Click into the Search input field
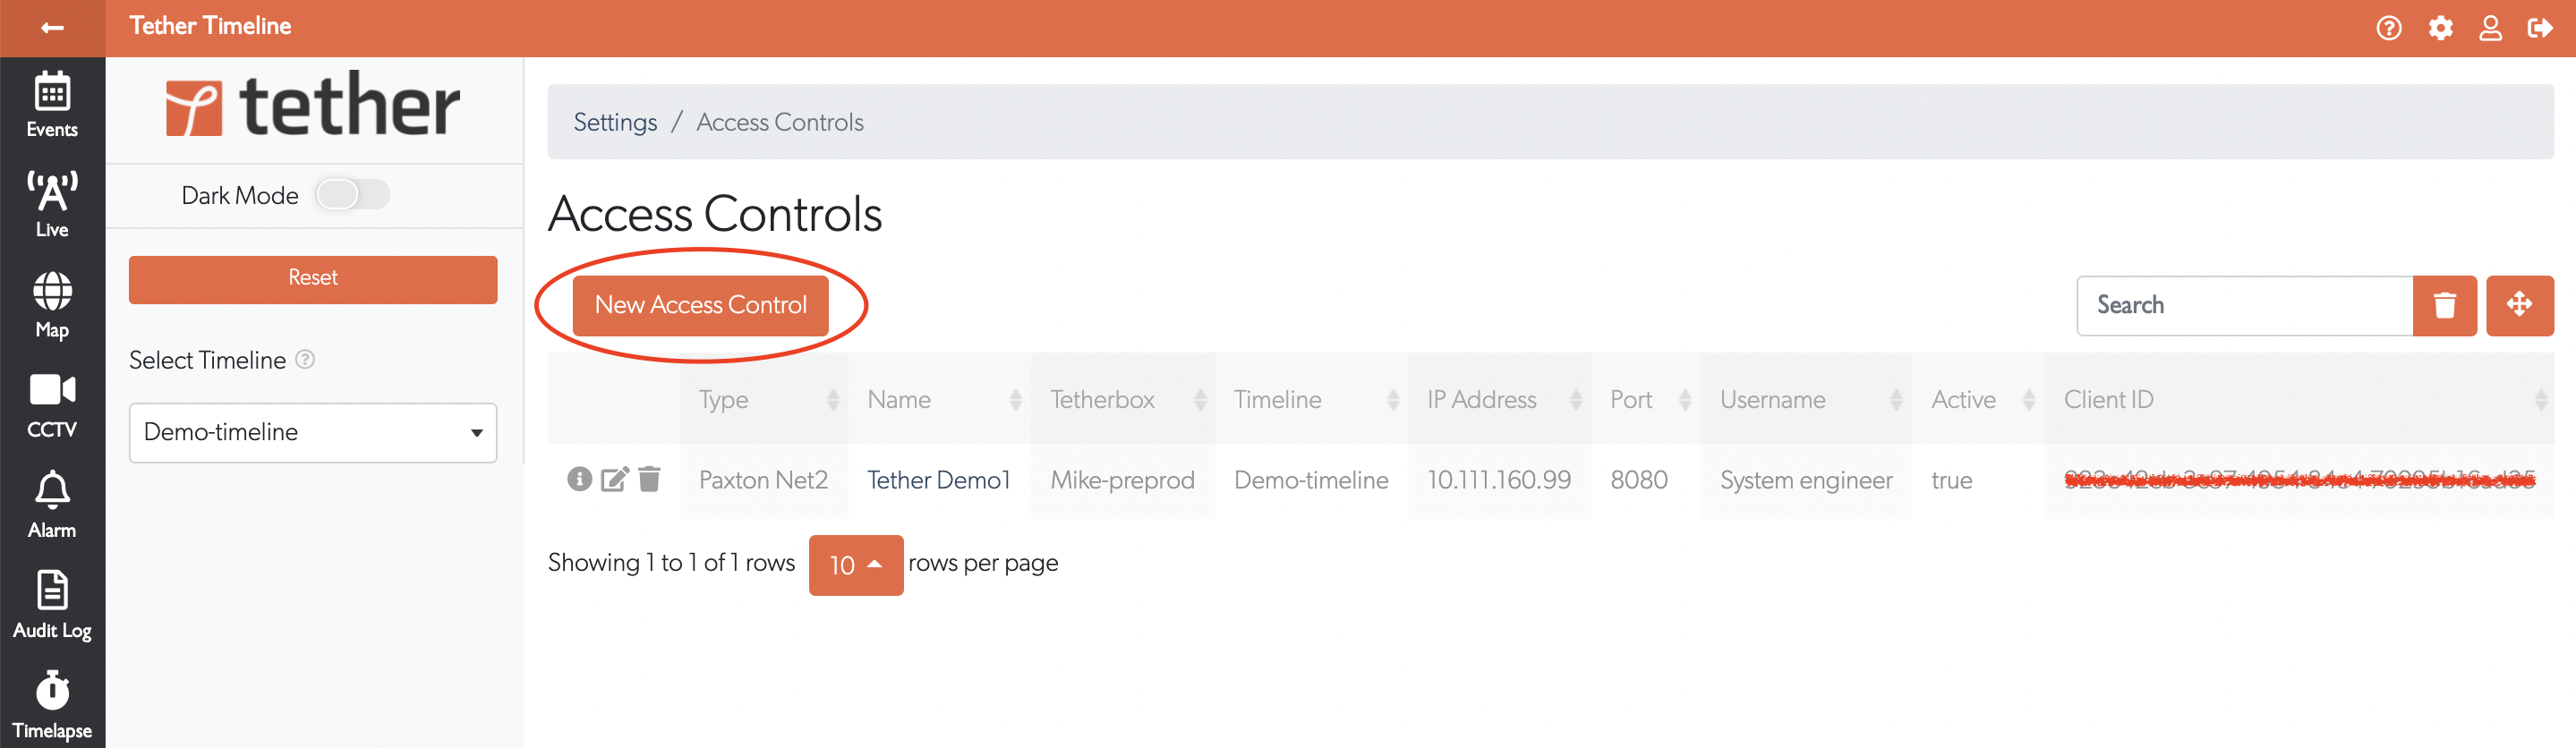 pos(2244,306)
